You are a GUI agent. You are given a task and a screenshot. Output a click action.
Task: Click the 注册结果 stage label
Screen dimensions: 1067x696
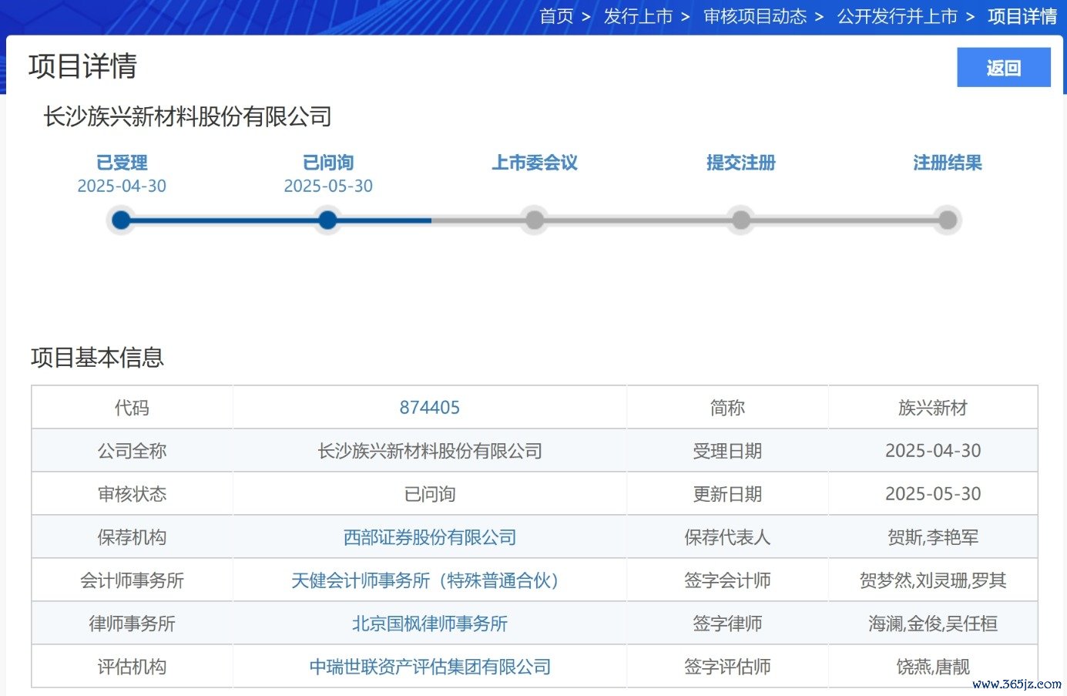coord(947,163)
